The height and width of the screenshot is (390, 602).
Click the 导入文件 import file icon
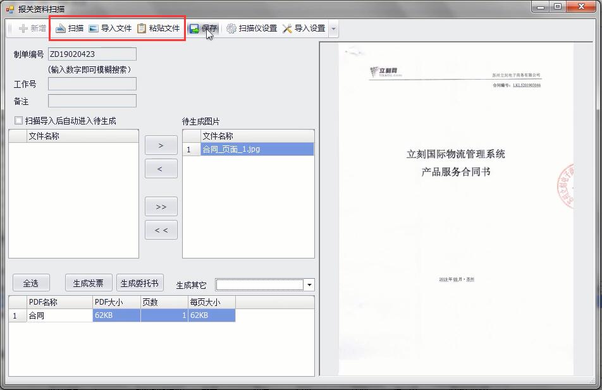[x=94, y=28]
